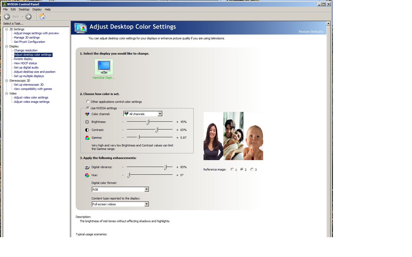Open Adjust desktop size and position

[x=35, y=72]
